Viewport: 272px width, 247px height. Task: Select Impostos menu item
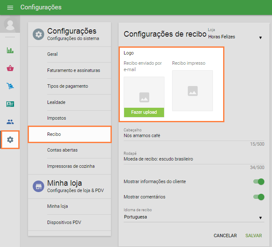(x=79, y=118)
